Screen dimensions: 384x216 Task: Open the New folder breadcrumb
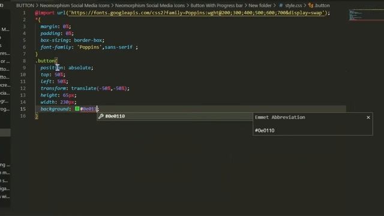click(x=260, y=5)
